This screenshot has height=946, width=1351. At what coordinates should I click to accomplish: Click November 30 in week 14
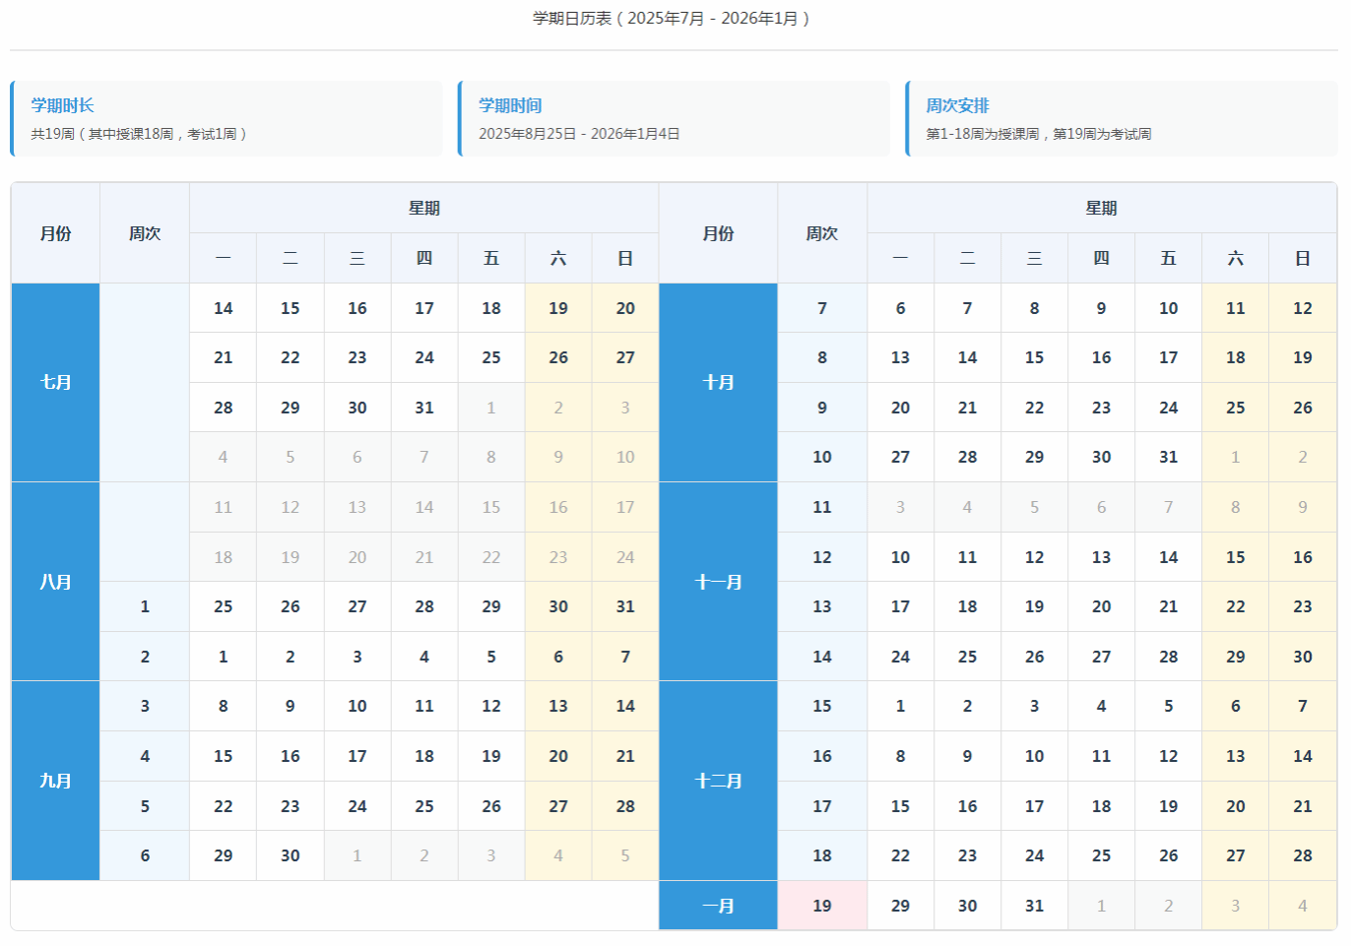tap(1302, 657)
